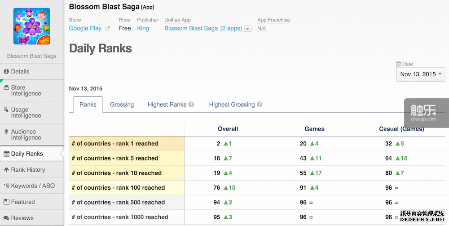
Task: Click Overall value 95 for rank 1000
Action: [217, 217]
